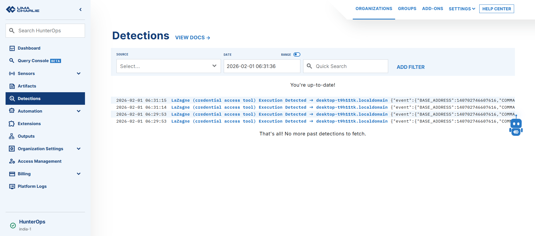
Task: Click the Dashboard grid icon
Action: (12, 48)
